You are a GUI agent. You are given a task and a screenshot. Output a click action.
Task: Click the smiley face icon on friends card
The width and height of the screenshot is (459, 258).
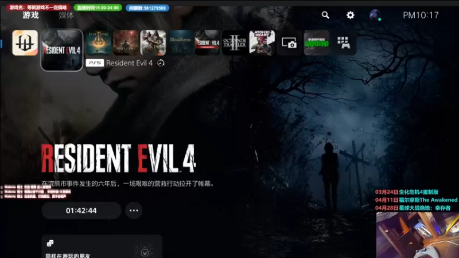coord(145,252)
